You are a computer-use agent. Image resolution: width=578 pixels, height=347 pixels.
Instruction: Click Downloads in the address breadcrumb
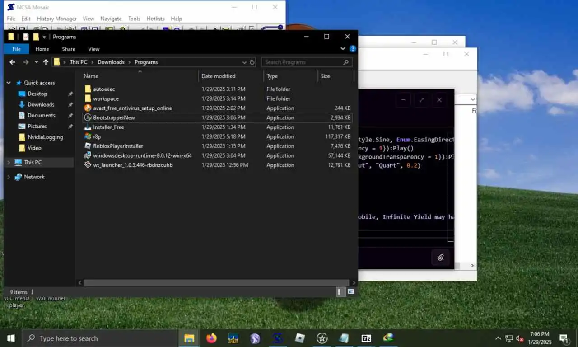pos(111,62)
